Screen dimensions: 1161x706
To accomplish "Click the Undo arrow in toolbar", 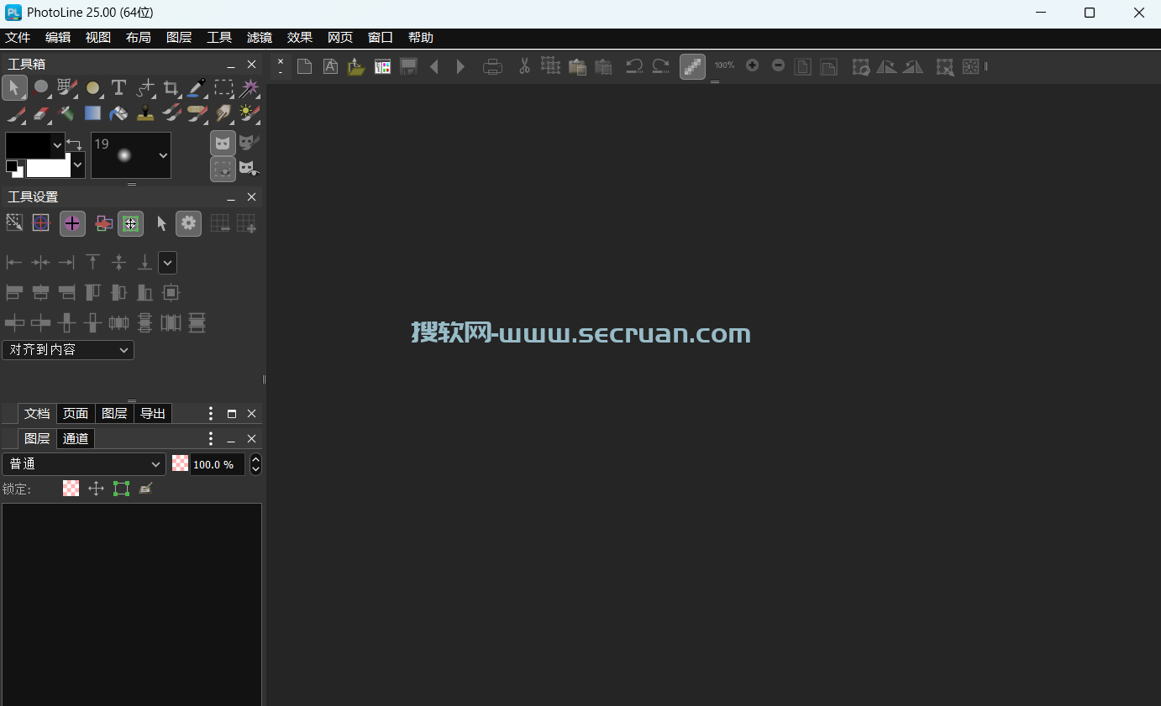I will click(635, 66).
